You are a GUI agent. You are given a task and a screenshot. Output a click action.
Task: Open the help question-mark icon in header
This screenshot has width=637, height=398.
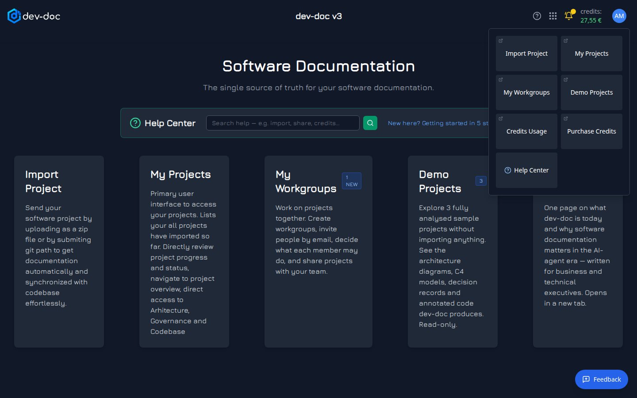[537, 16]
